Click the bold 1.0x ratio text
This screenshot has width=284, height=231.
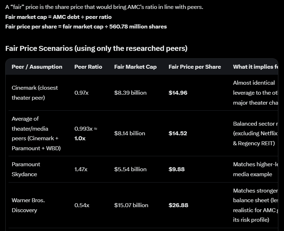(x=80, y=138)
